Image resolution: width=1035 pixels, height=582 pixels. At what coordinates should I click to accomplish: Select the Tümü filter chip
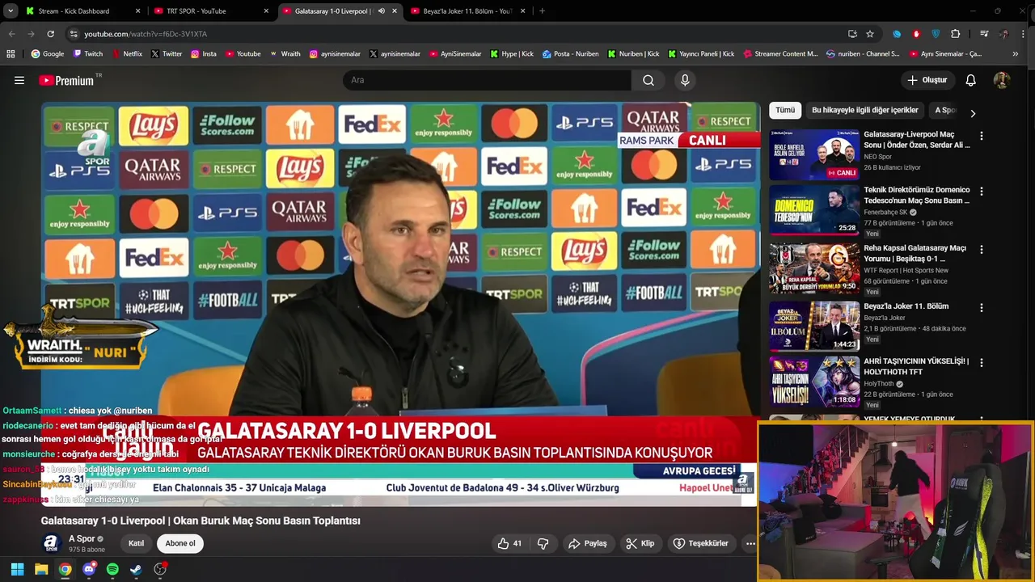785,110
